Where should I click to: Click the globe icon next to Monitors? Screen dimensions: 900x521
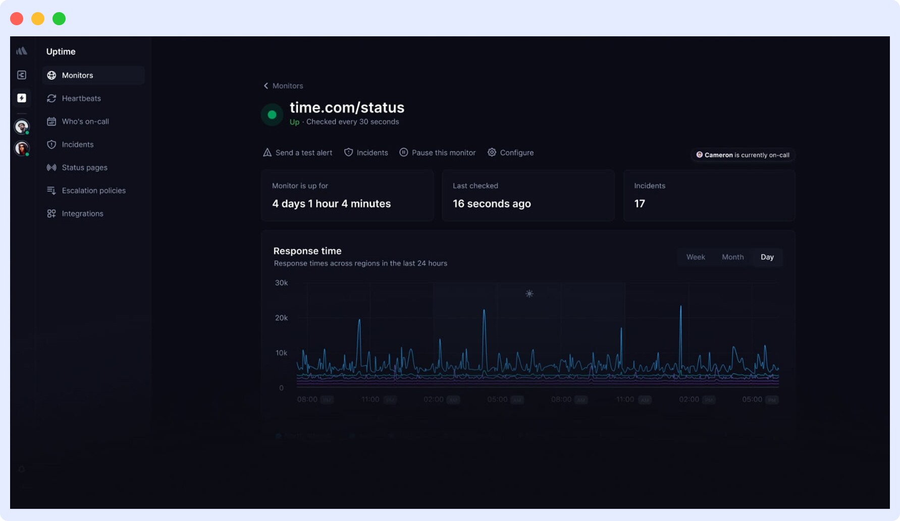51,75
